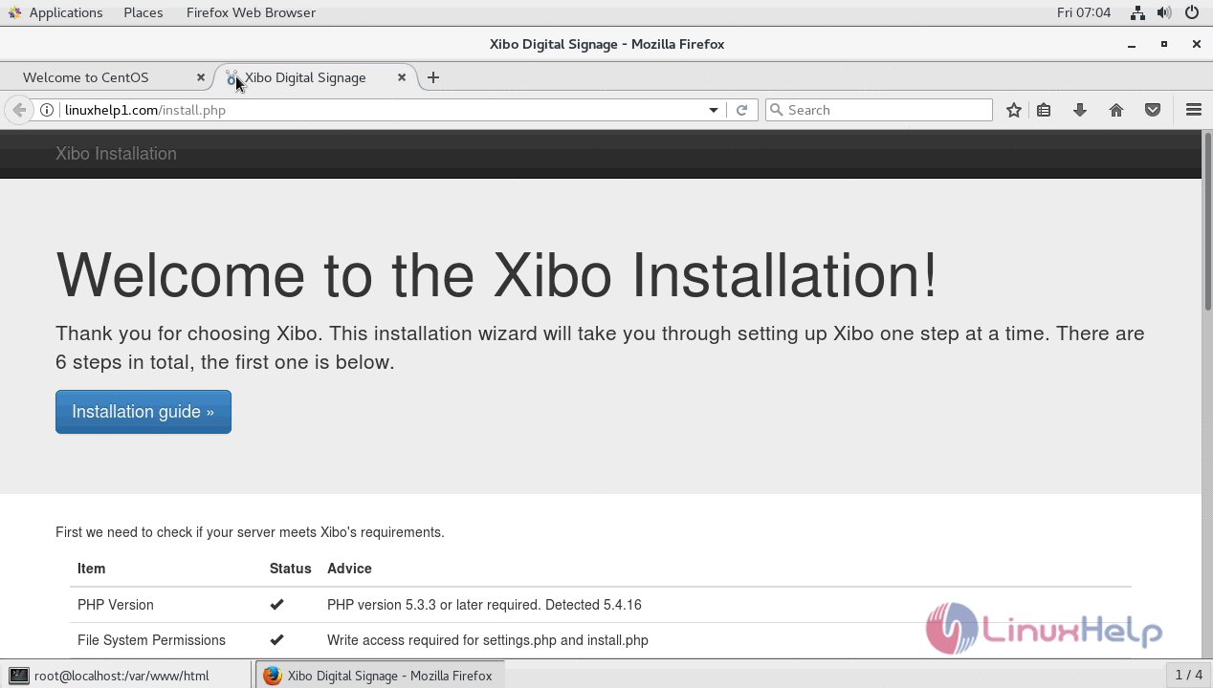This screenshot has width=1213, height=688.
Task: Click the volume speaker icon
Action: coord(1164,12)
